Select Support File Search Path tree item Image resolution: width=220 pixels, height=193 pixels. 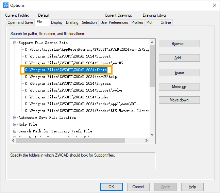click(43, 43)
